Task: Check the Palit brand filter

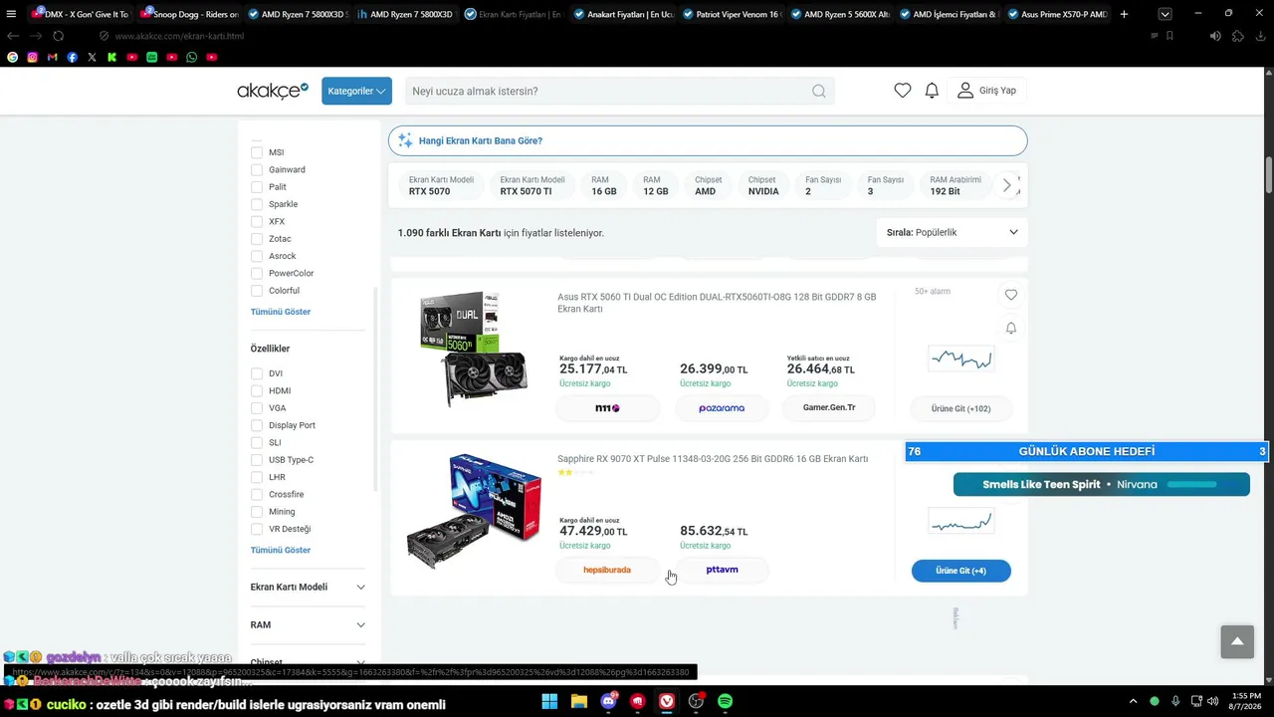Action: 257,187
